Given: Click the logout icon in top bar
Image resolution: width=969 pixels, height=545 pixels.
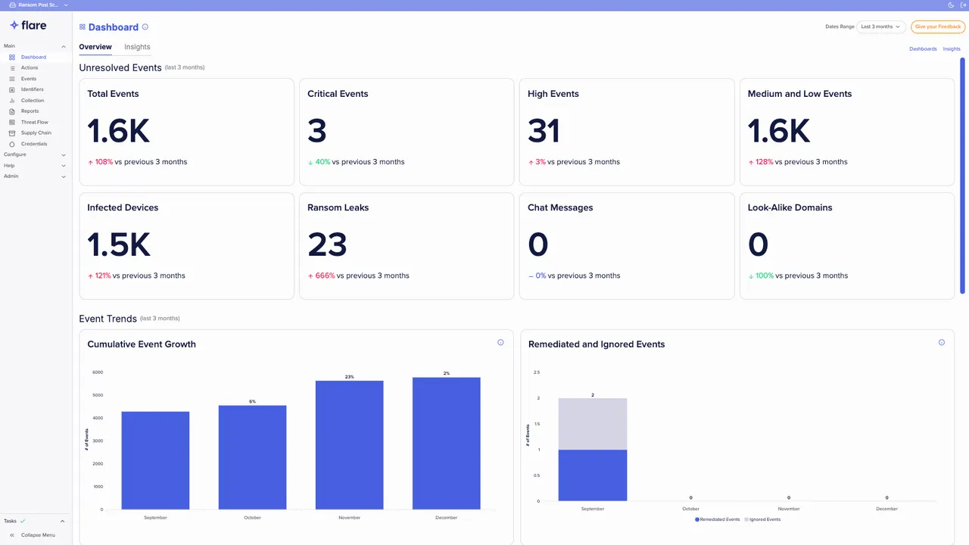Looking at the screenshot, I should tap(962, 5).
